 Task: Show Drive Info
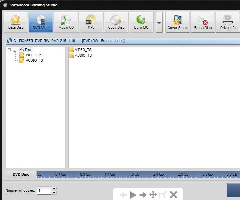tap(228, 22)
